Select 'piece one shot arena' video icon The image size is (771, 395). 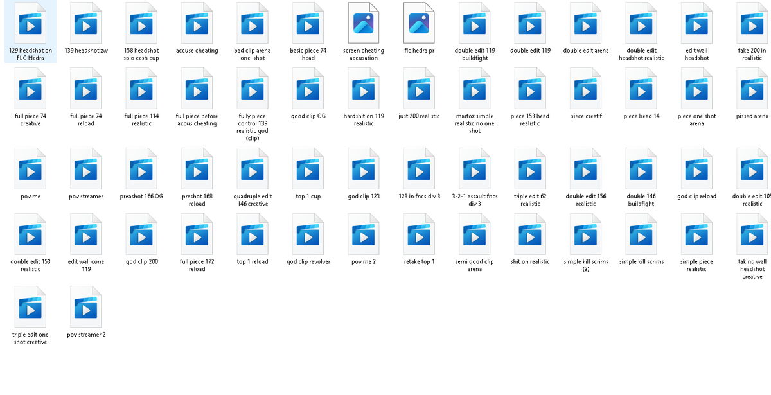coord(696,89)
